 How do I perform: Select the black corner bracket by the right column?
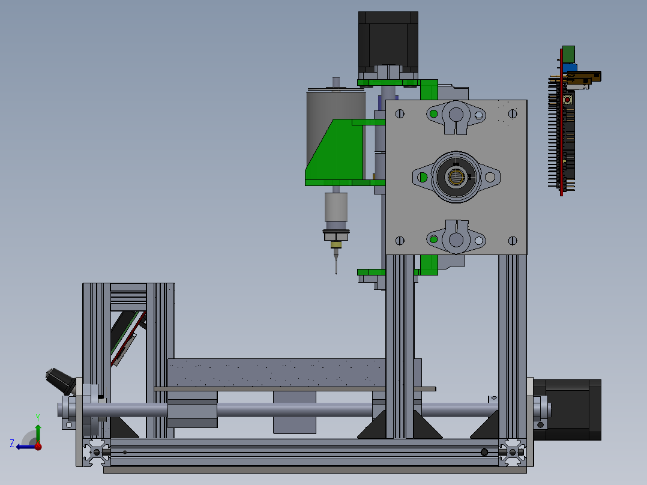click(x=484, y=424)
